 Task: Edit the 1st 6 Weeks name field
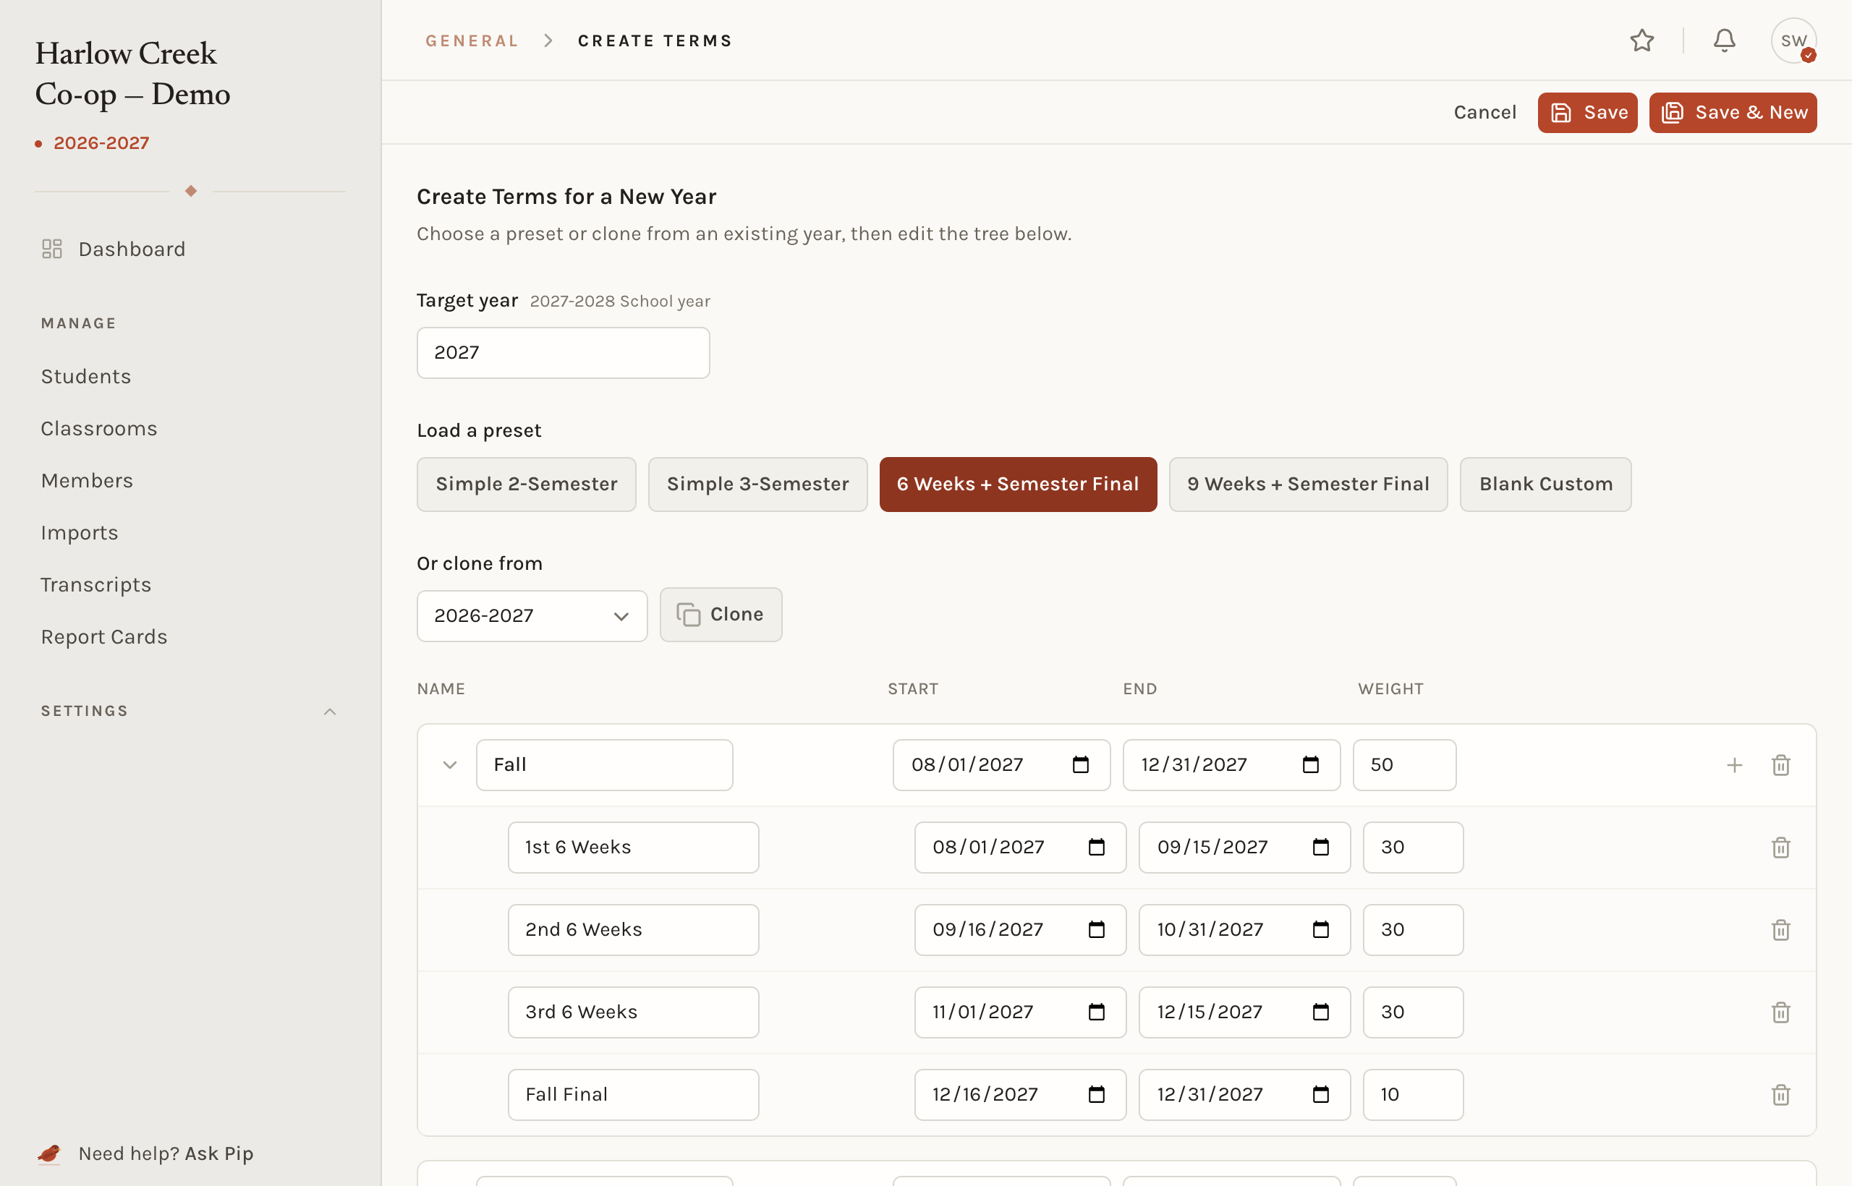click(632, 847)
